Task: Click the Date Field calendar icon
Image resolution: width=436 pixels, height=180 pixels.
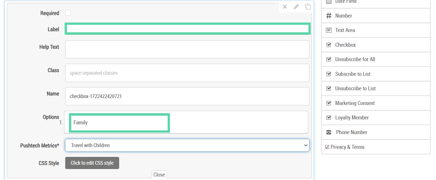Action: [x=329, y=1]
